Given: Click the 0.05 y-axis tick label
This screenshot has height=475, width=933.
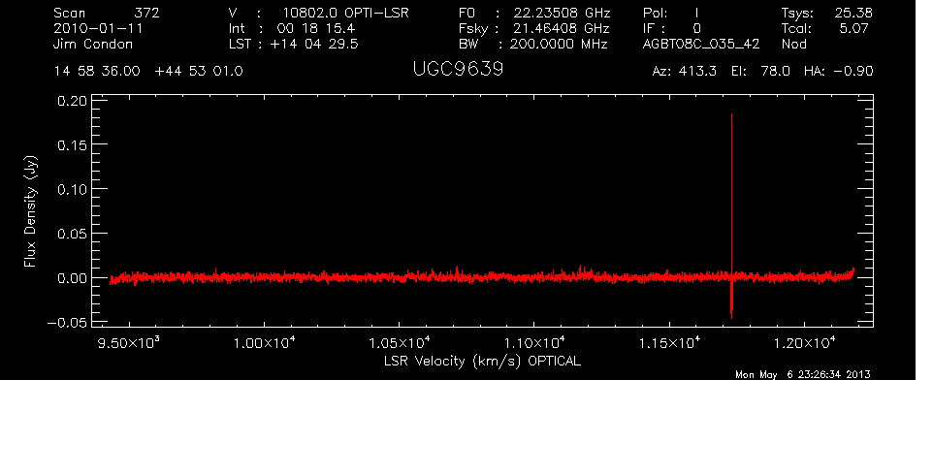Looking at the screenshot, I should (72, 234).
